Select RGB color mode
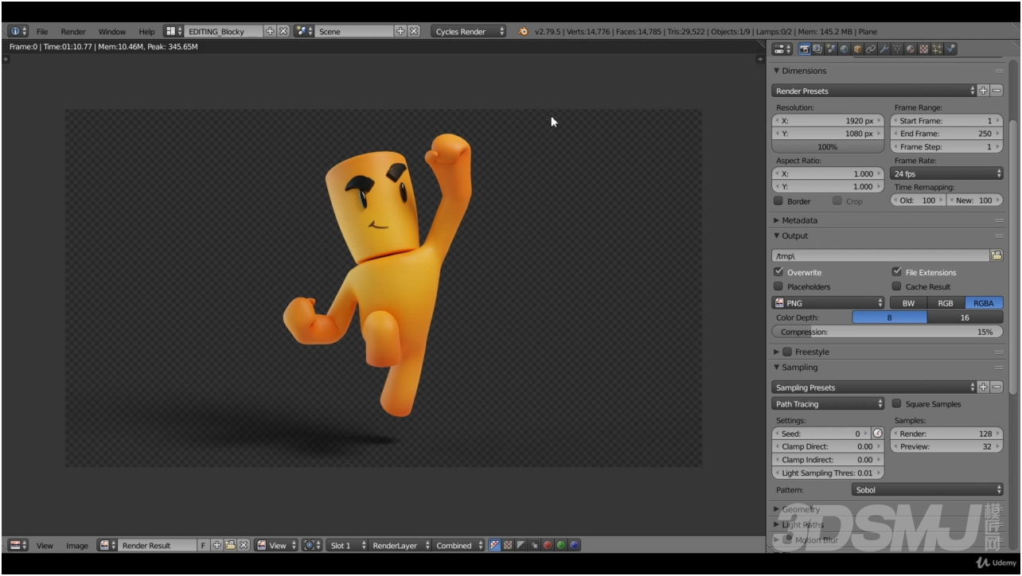 (x=946, y=303)
